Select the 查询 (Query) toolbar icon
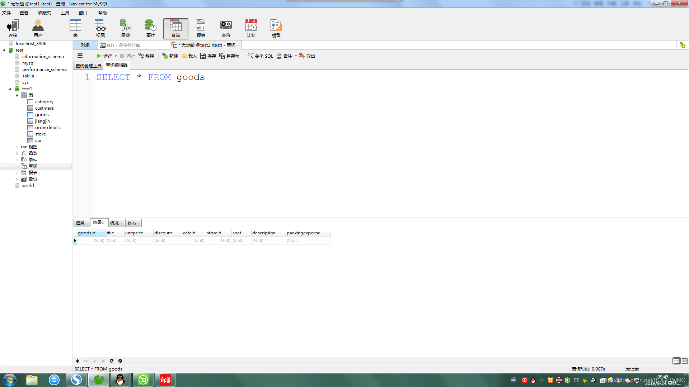The height and width of the screenshot is (387, 689). click(x=176, y=29)
